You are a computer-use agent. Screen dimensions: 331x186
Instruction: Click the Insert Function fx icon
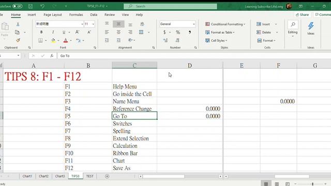[x=52, y=56]
